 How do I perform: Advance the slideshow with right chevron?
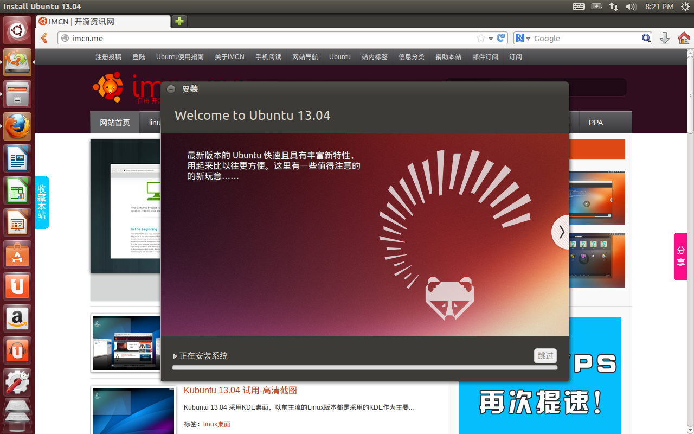pos(561,232)
